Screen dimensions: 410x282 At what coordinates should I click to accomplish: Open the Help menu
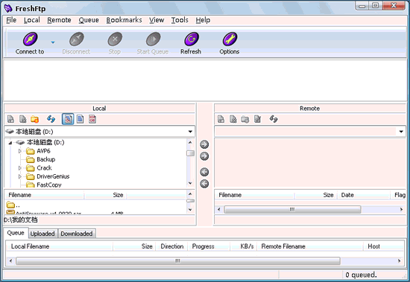(x=203, y=20)
